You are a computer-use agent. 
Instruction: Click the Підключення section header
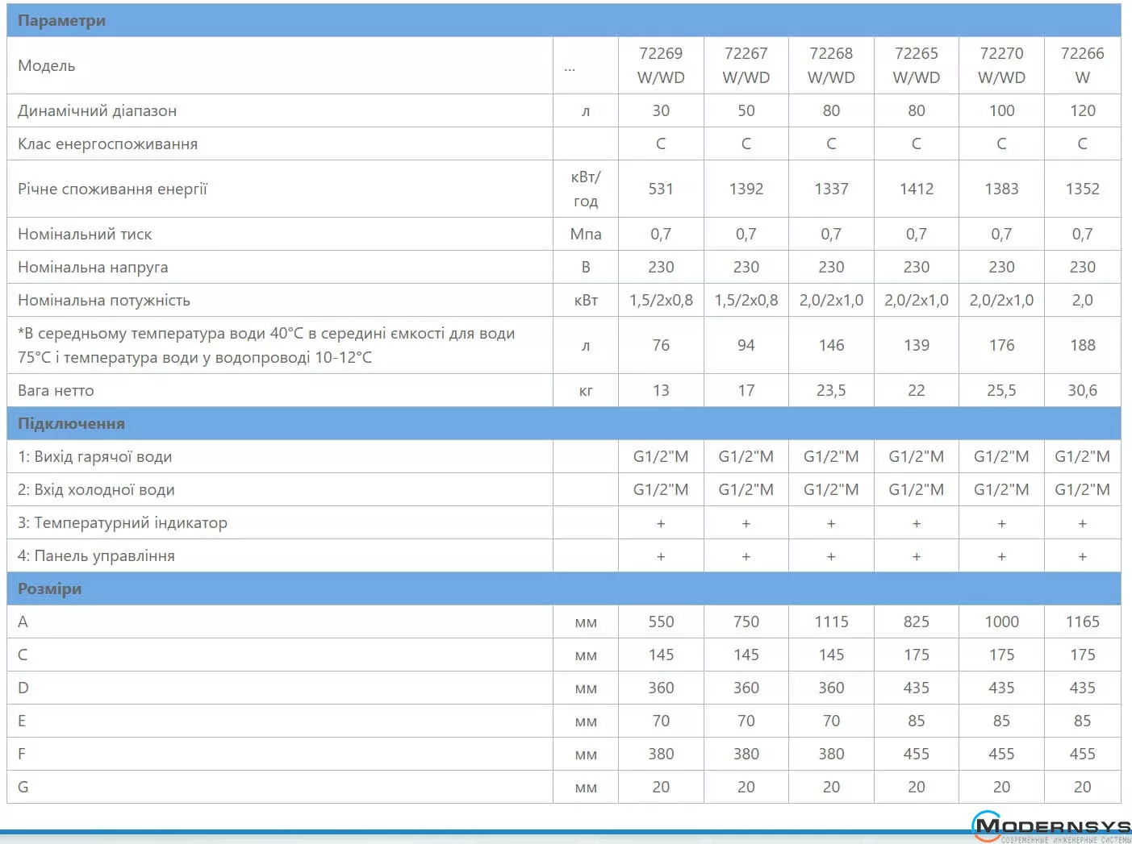(x=71, y=424)
